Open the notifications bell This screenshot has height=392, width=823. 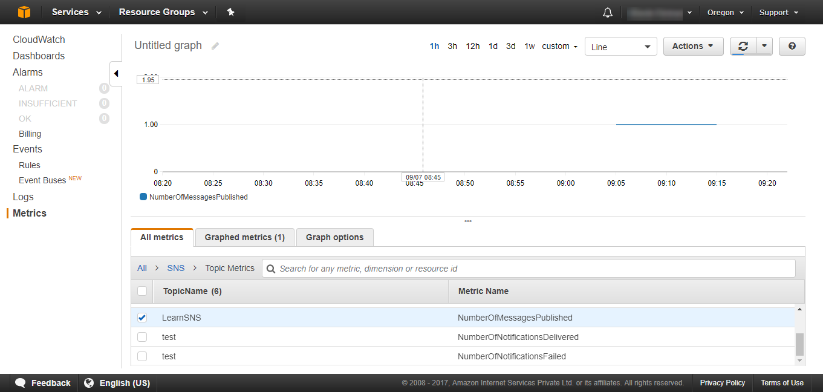coord(608,13)
